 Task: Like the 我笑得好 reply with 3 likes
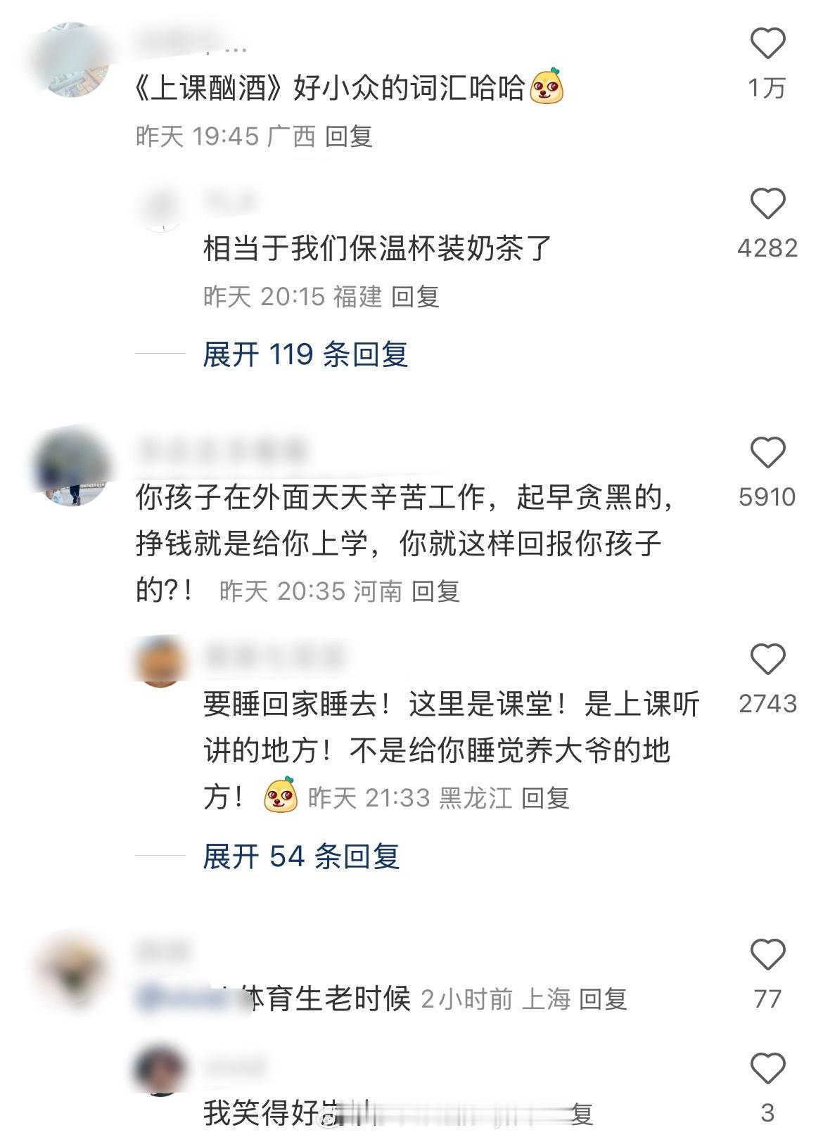[x=767, y=1069]
